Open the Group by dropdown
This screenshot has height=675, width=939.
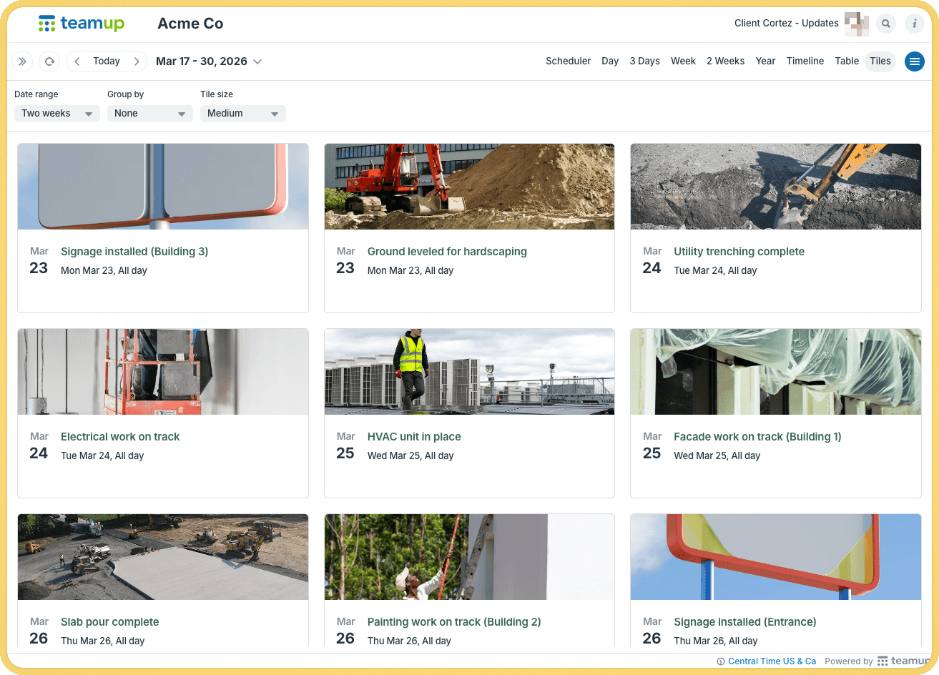coord(149,114)
